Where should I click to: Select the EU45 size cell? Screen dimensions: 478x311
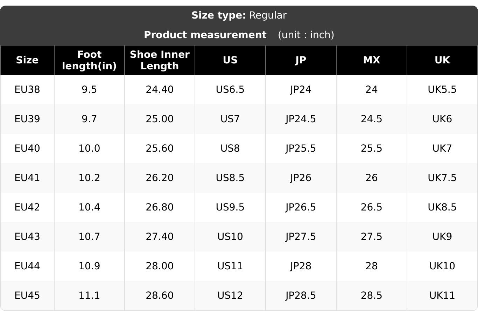coord(27,296)
